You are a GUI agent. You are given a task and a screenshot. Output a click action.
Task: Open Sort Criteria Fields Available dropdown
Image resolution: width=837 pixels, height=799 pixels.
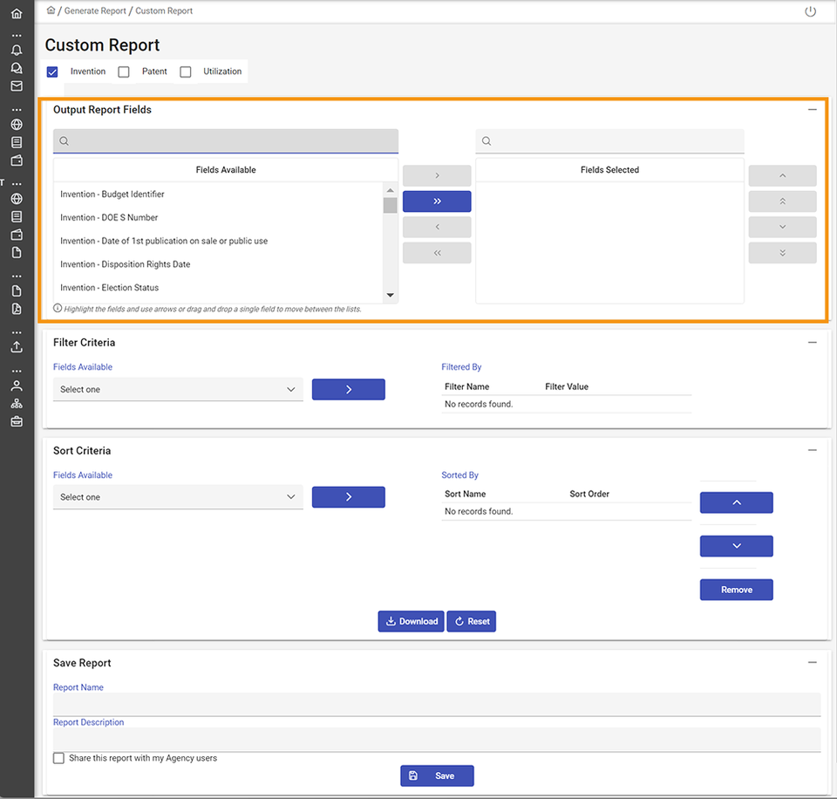[x=178, y=497]
